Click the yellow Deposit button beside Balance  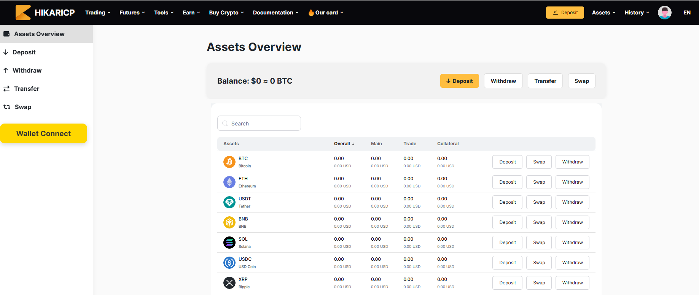point(460,81)
